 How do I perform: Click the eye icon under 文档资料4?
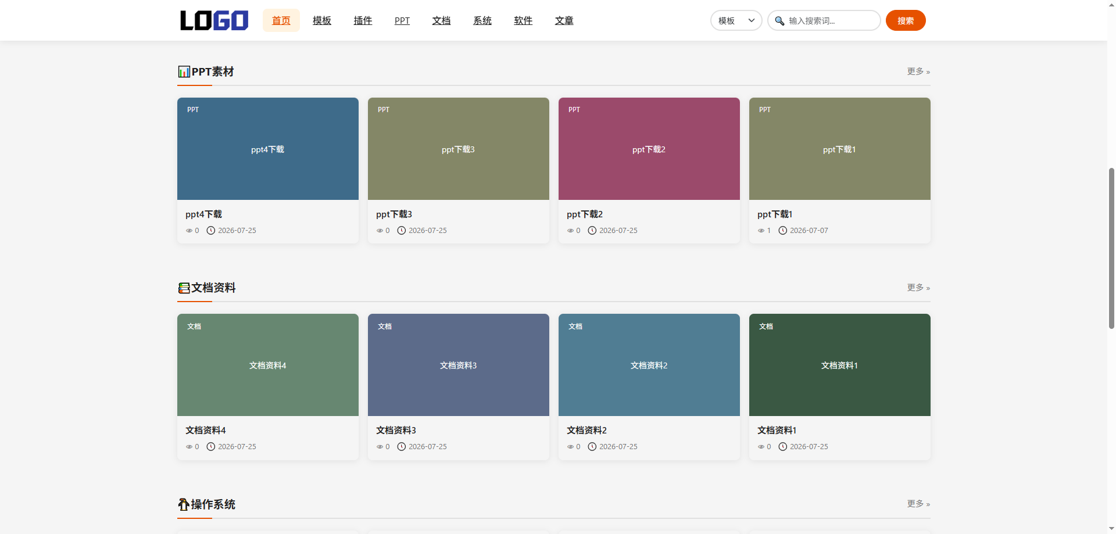click(189, 447)
